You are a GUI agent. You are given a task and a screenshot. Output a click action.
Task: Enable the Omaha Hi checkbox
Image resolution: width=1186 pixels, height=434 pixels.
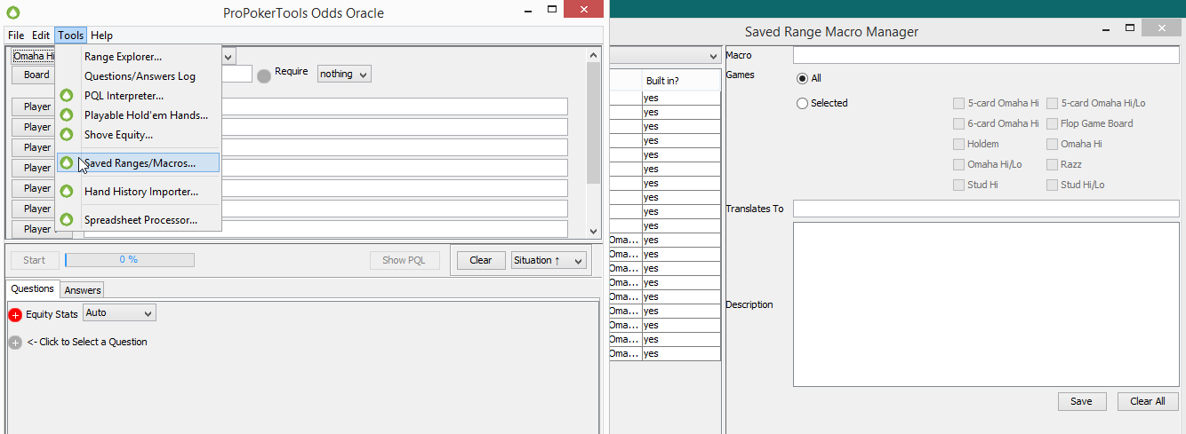1052,144
